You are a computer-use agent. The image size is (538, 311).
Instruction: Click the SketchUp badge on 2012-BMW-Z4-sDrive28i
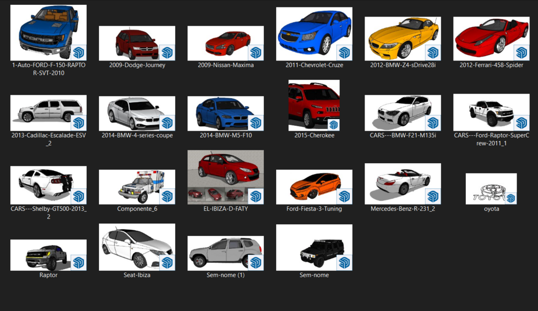click(x=433, y=53)
